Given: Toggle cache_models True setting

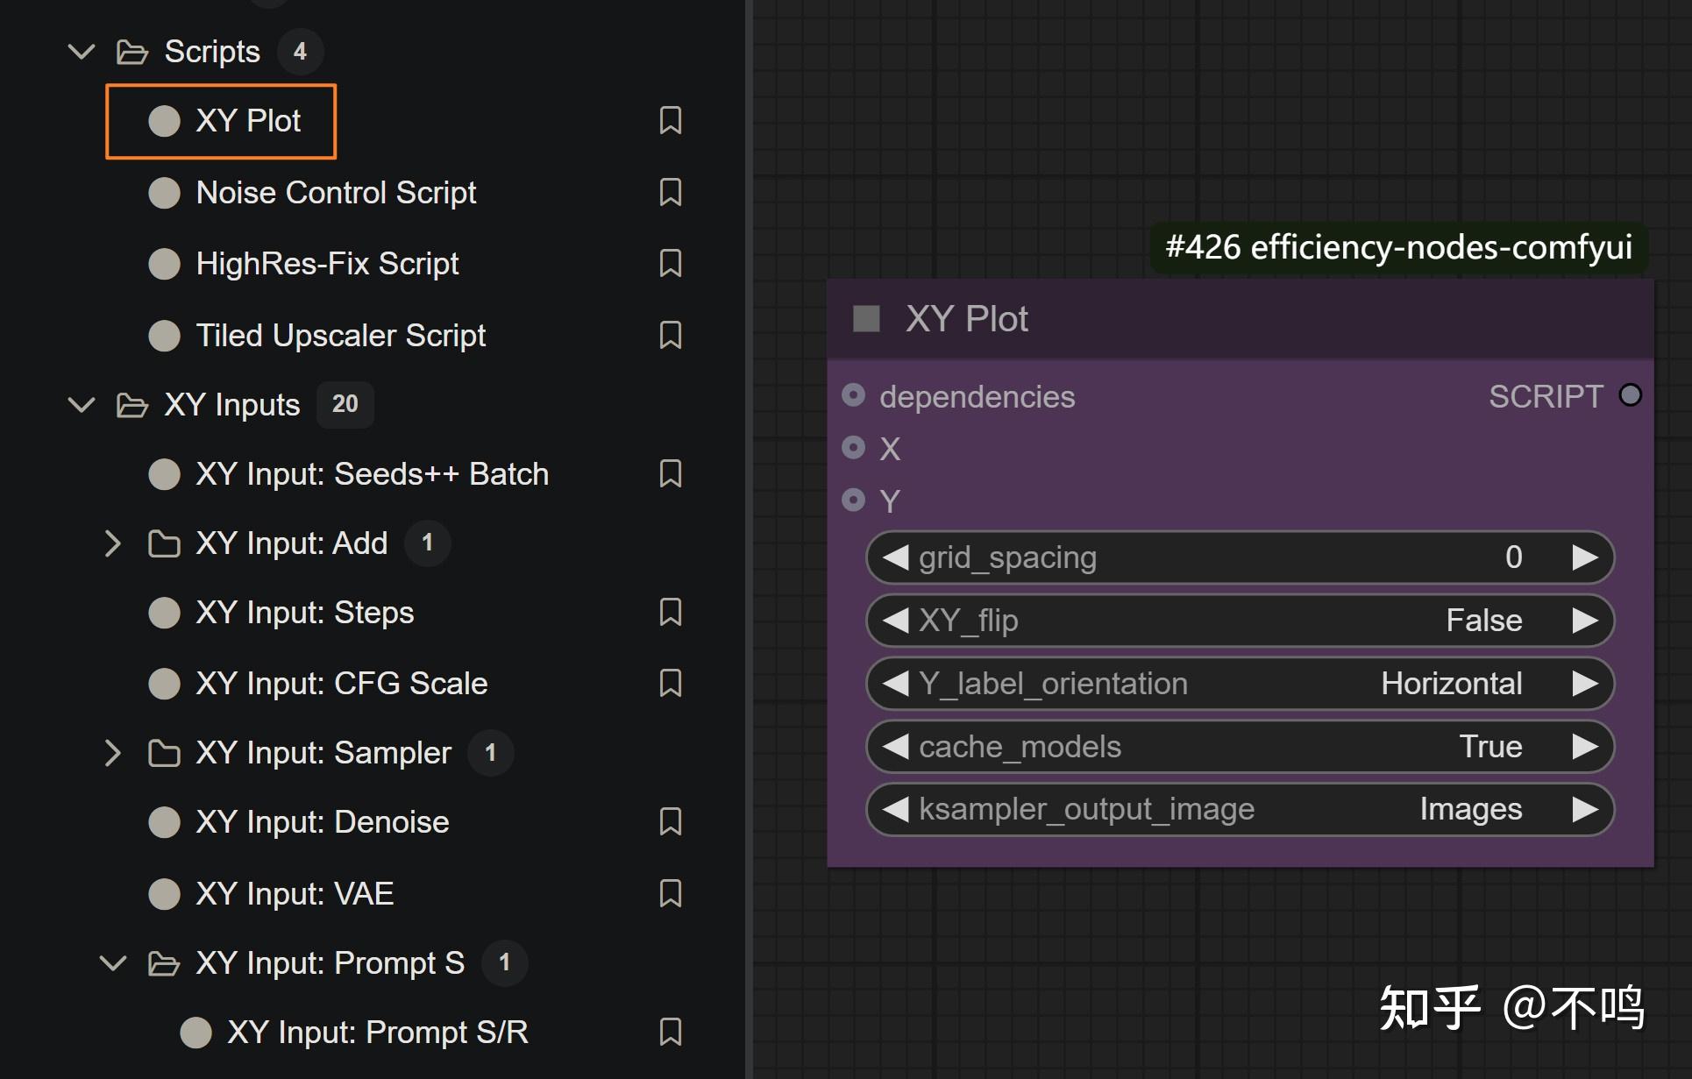Looking at the screenshot, I should point(1489,747).
